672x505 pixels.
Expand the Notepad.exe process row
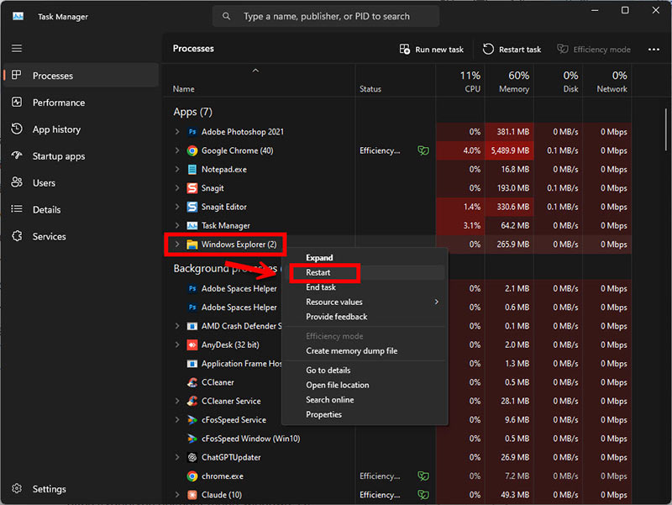tap(177, 170)
